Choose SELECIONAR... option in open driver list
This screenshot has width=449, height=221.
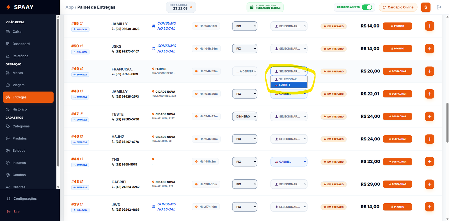(x=289, y=79)
